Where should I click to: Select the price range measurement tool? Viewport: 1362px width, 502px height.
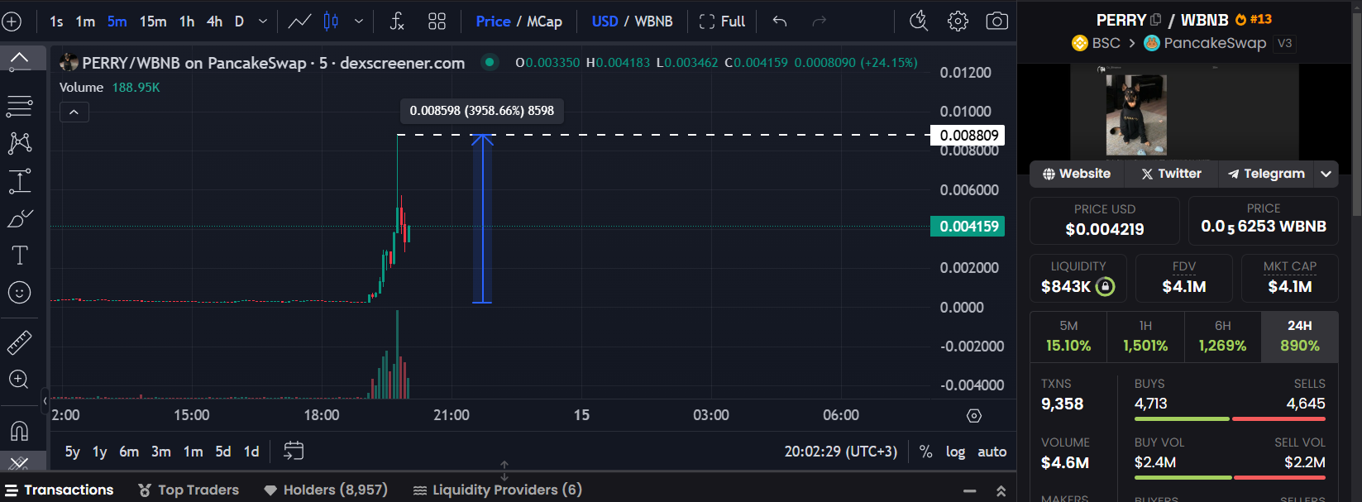click(19, 181)
